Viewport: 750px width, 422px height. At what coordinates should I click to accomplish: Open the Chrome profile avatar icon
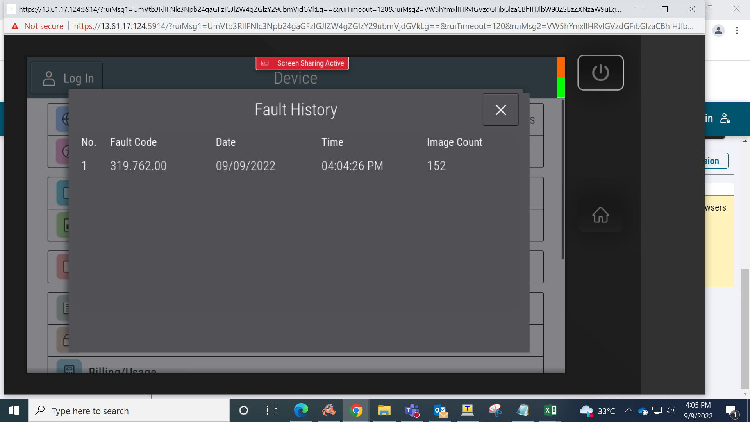[x=718, y=30]
